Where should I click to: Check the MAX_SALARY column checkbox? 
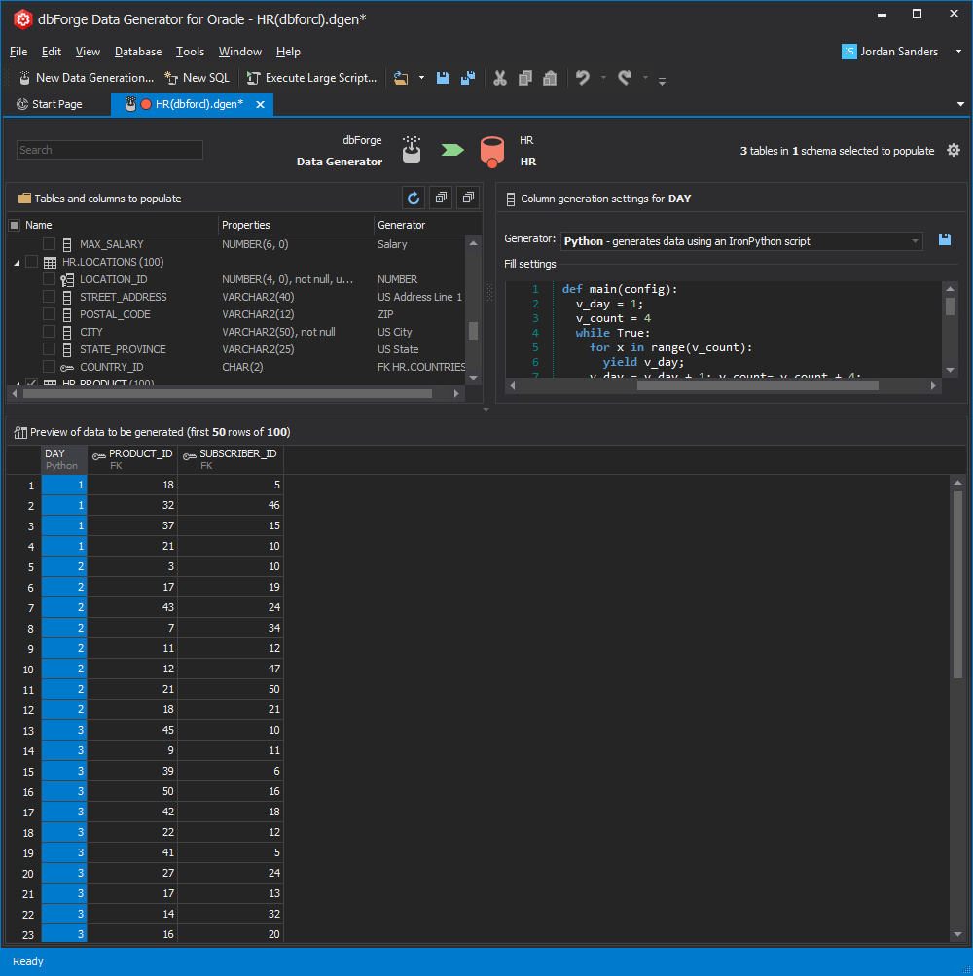point(50,244)
